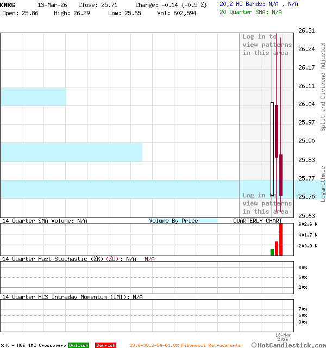Screen dimensions: 326x348
Task: Click the small green volume bar
Action: [272, 252]
